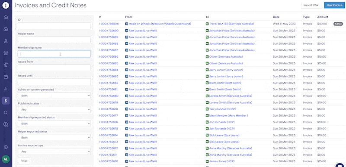Click the Import CSV button
This screenshot has height=167, width=346.
click(311, 5)
